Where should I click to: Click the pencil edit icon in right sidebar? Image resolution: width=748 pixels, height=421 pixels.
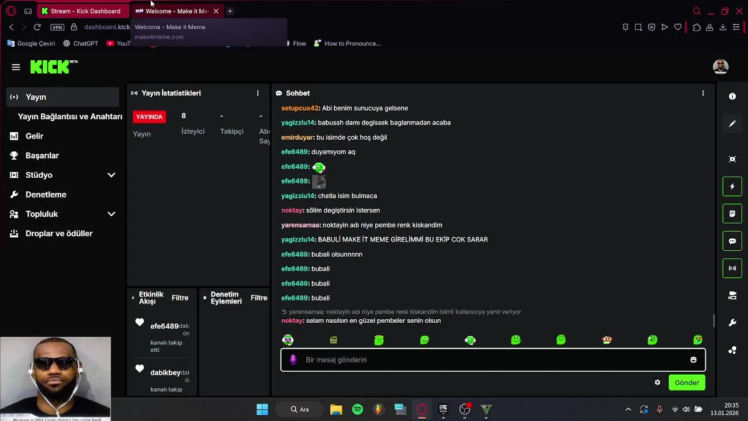coord(732,124)
